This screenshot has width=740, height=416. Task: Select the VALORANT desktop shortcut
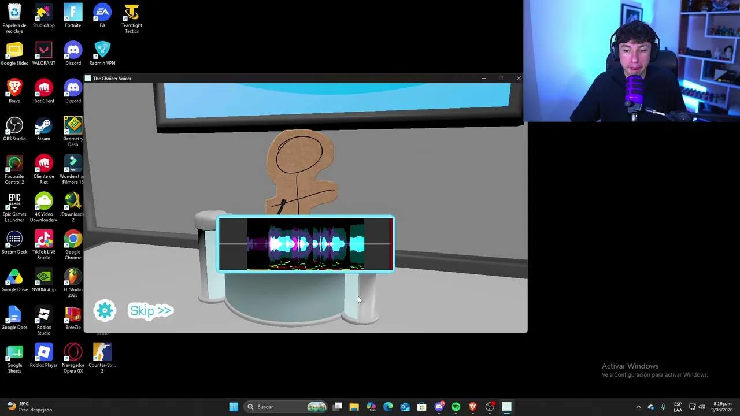44,54
